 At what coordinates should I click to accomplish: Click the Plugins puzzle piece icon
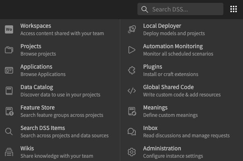(132, 70)
